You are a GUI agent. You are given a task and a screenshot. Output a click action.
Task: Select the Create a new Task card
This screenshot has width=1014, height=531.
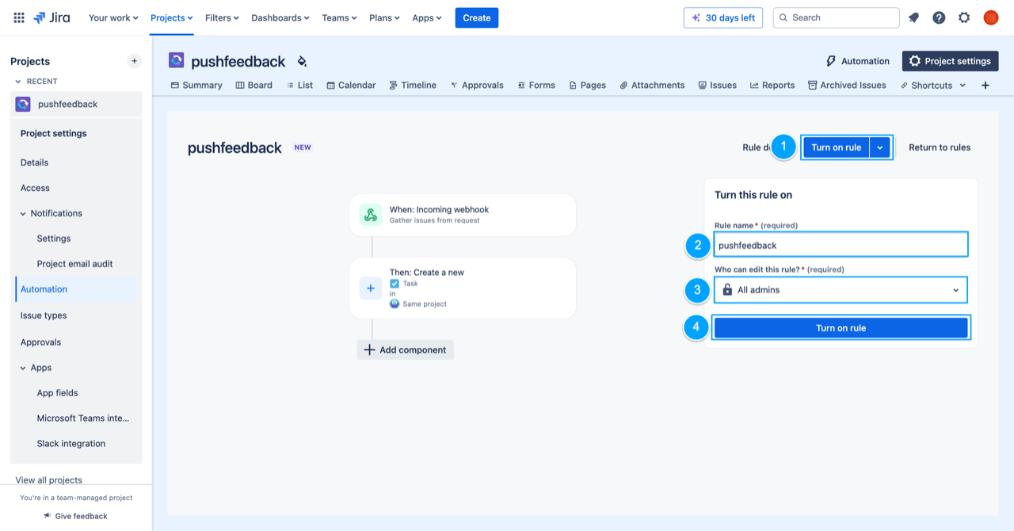pyautogui.click(x=463, y=288)
